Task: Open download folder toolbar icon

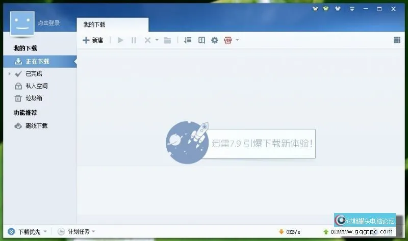Action: click(167, 40)
